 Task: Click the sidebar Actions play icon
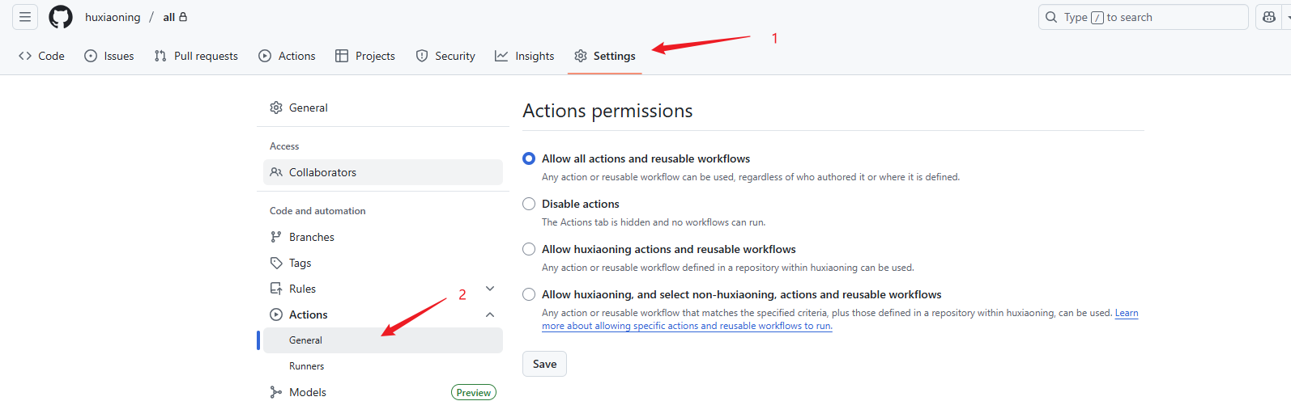coord(276,314)
